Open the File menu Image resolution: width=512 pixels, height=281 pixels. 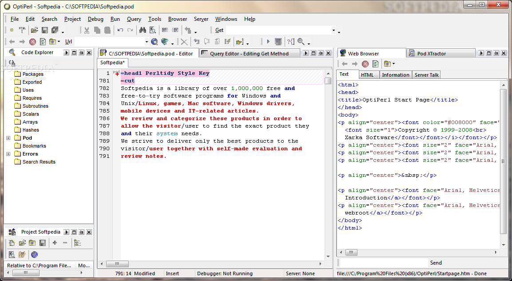click(x=15, y=19)
